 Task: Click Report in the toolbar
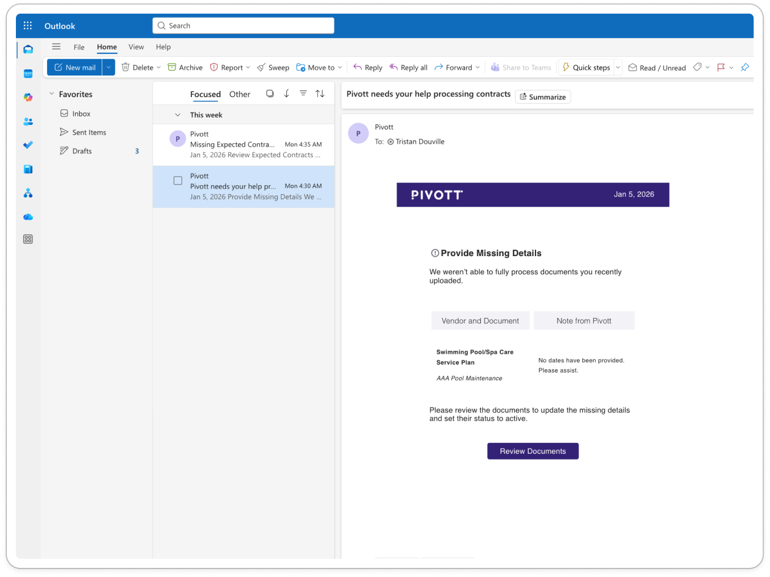point(227,67)
